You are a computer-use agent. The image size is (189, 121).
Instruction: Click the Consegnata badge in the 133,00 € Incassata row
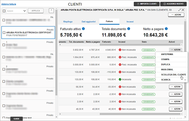pos(148,80)
